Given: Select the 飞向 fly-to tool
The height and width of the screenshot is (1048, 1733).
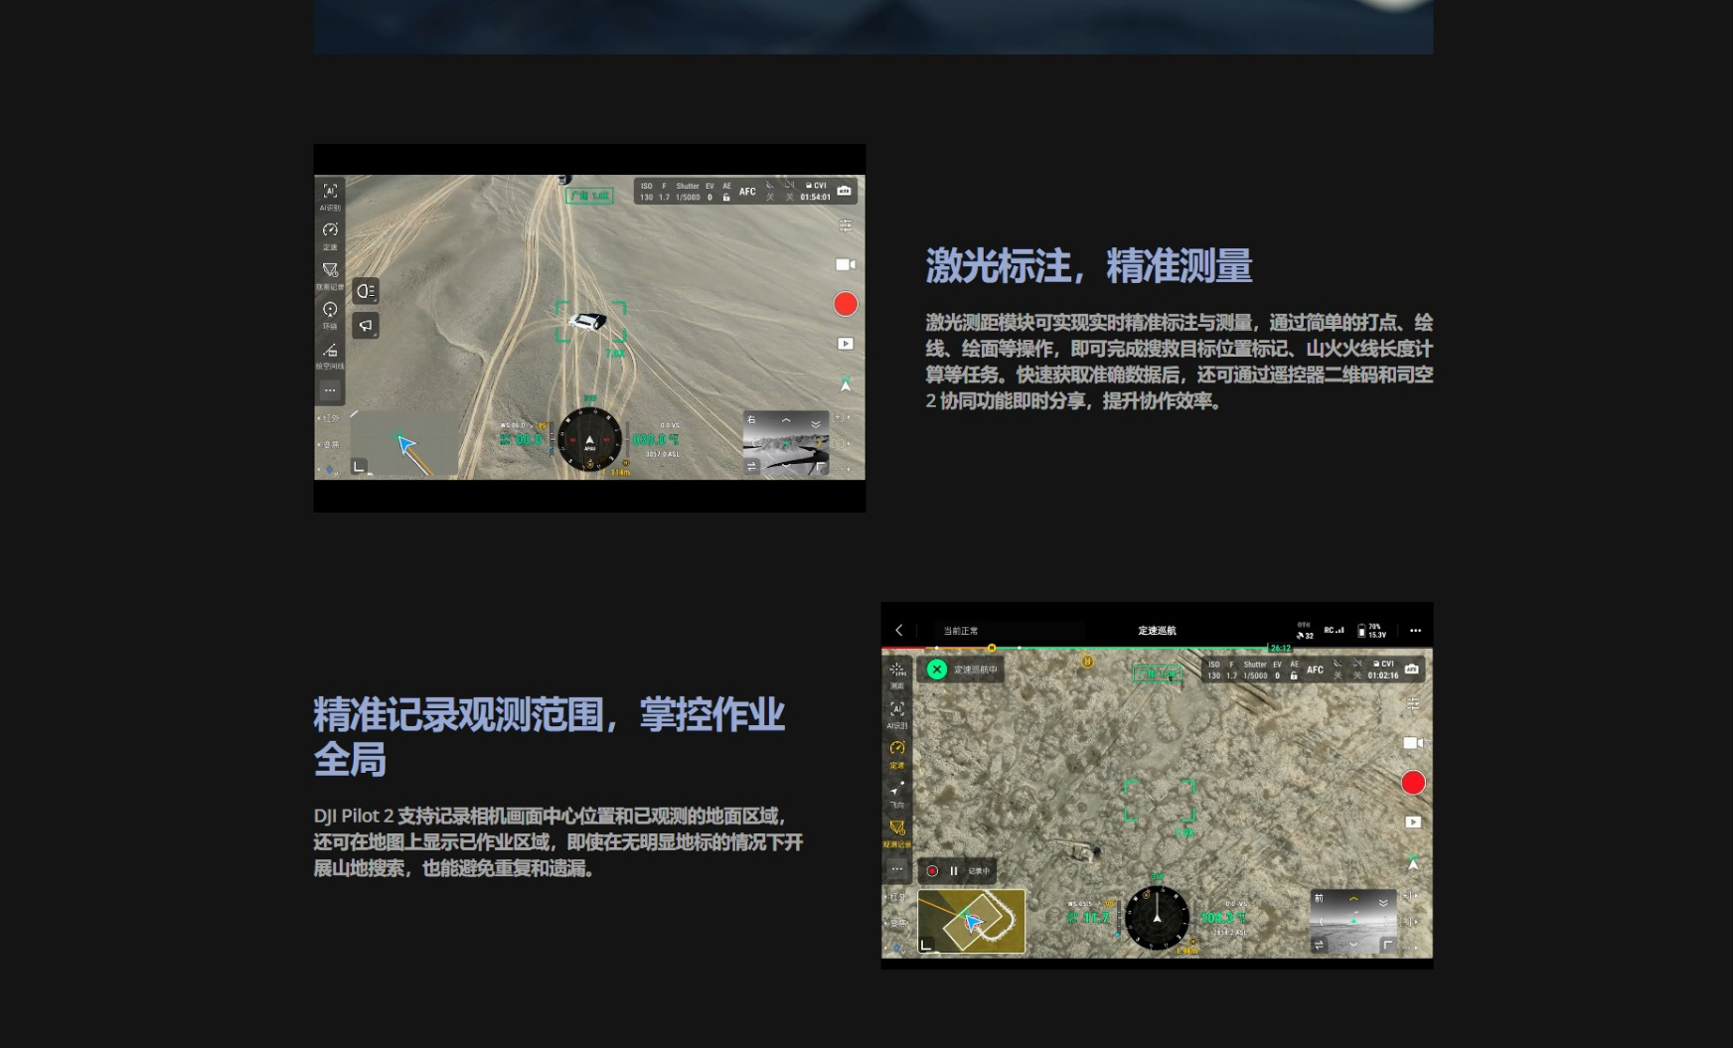Looking at the screenshot, I should pyautogui.click(x=897, y=790).
